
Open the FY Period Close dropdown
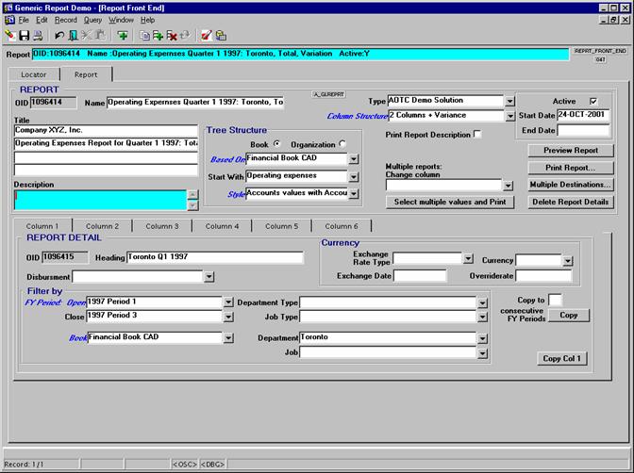(228, 317)
